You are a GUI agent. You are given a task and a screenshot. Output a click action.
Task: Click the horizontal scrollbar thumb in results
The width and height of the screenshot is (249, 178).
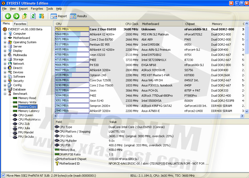point(140,116)
